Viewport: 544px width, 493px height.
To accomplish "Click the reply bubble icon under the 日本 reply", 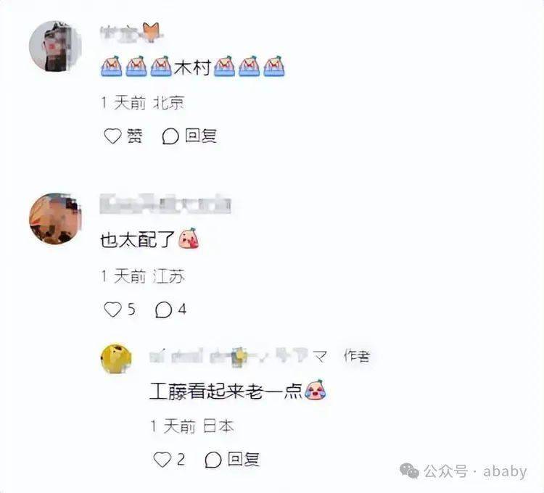I will click(213, 460).
